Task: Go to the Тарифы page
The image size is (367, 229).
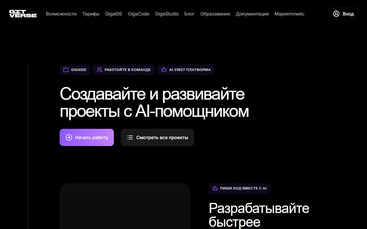Action: pyautogui.click(x=91, y=14)
